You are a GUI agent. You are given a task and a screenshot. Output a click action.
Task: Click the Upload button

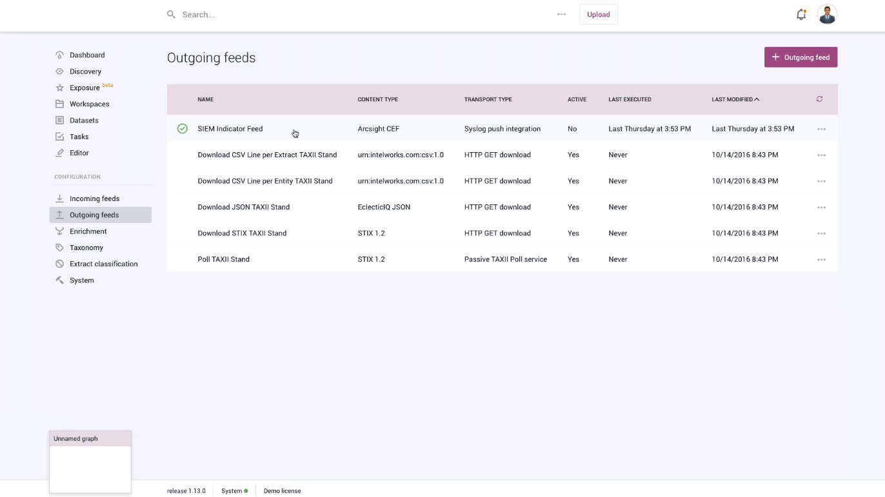click(598, 14)
